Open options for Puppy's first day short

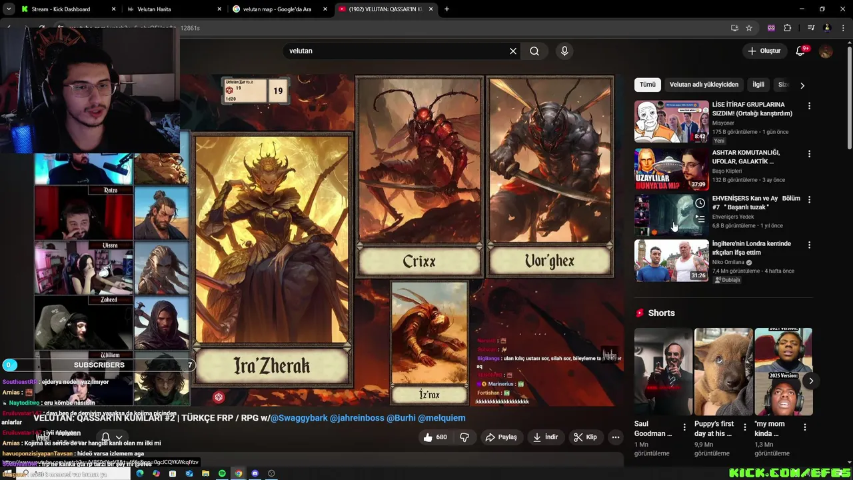click(745, 427)
